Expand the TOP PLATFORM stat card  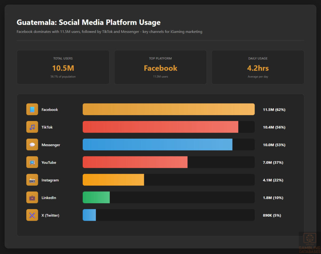[x=160, y=67]
